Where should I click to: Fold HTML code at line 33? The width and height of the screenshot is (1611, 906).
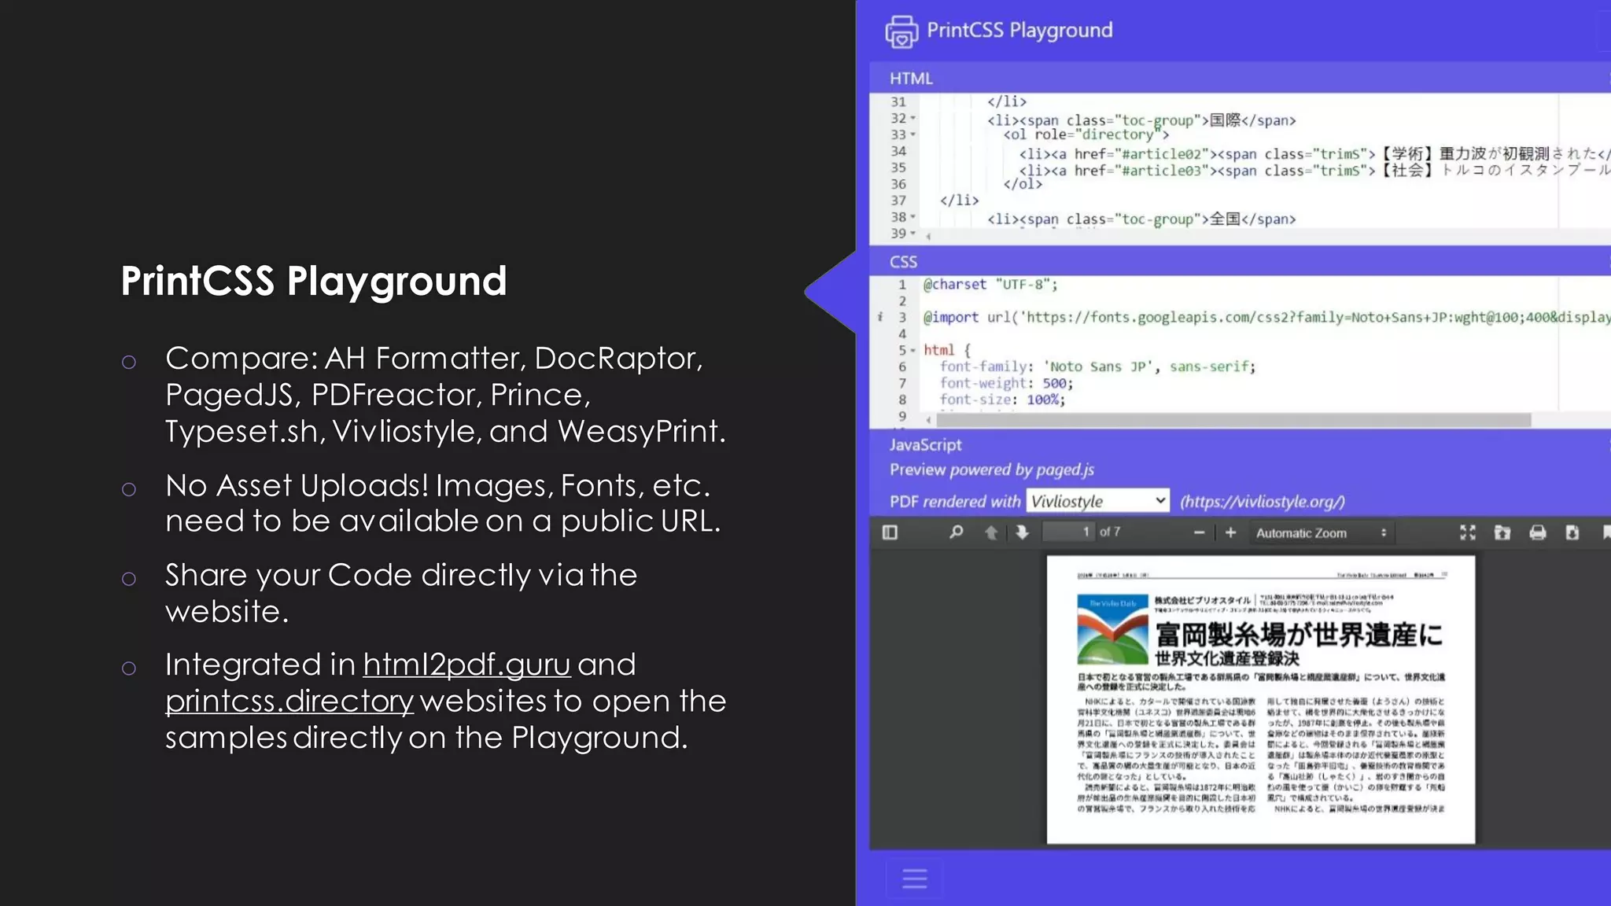[912, 134]
